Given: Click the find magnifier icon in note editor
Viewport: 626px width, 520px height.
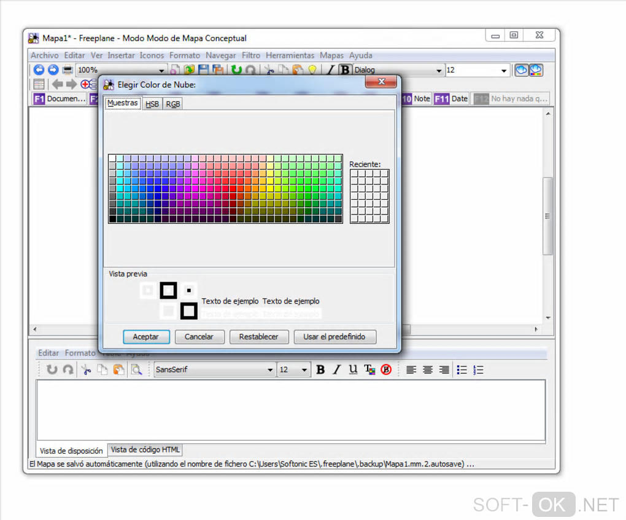Looking at the screenshot, I should (x=136, y=369).
